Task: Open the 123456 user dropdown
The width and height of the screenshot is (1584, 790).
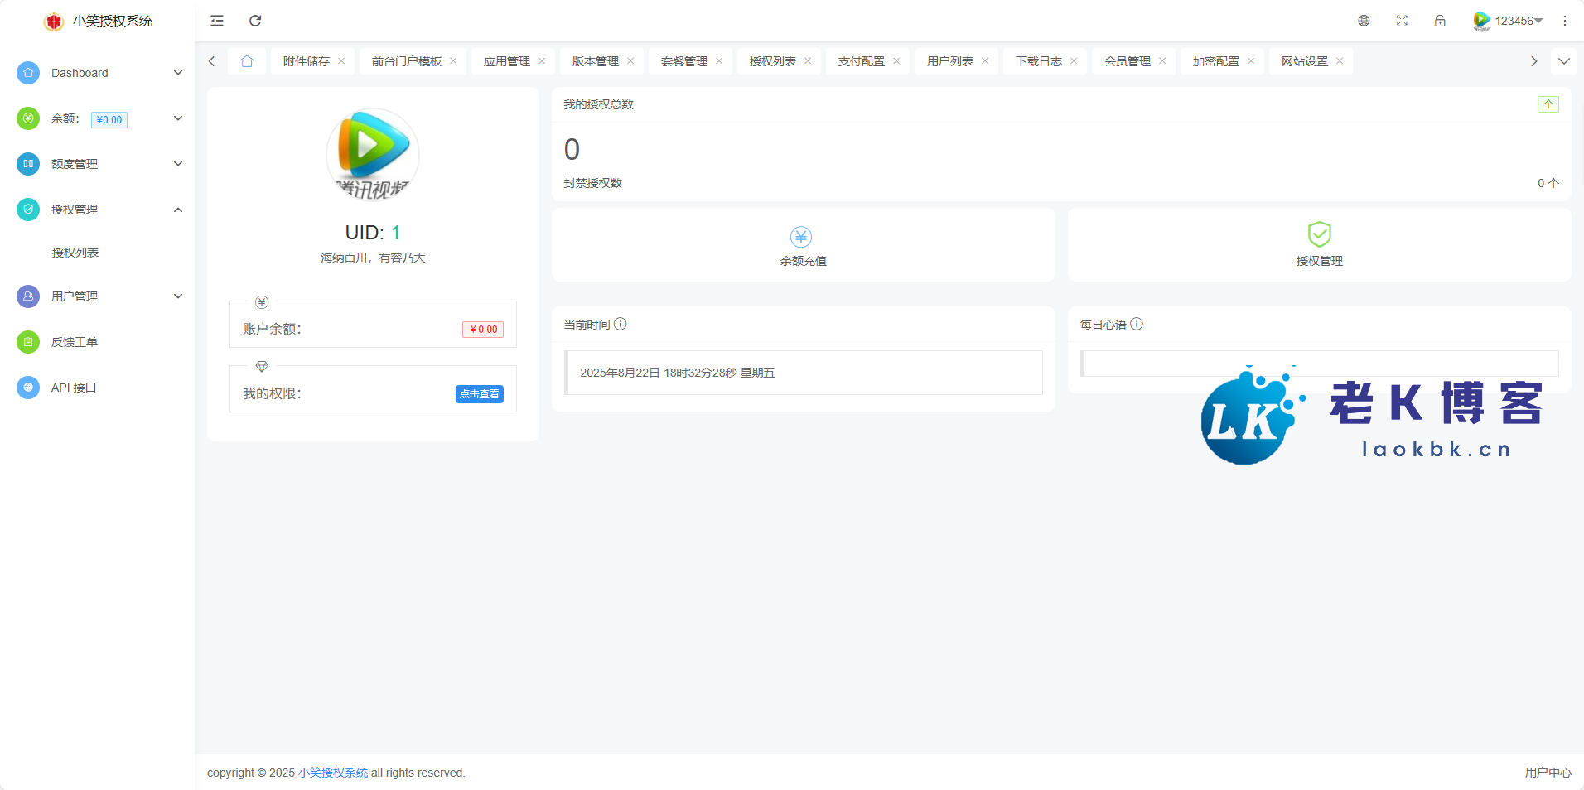Action: (1509, 21)
